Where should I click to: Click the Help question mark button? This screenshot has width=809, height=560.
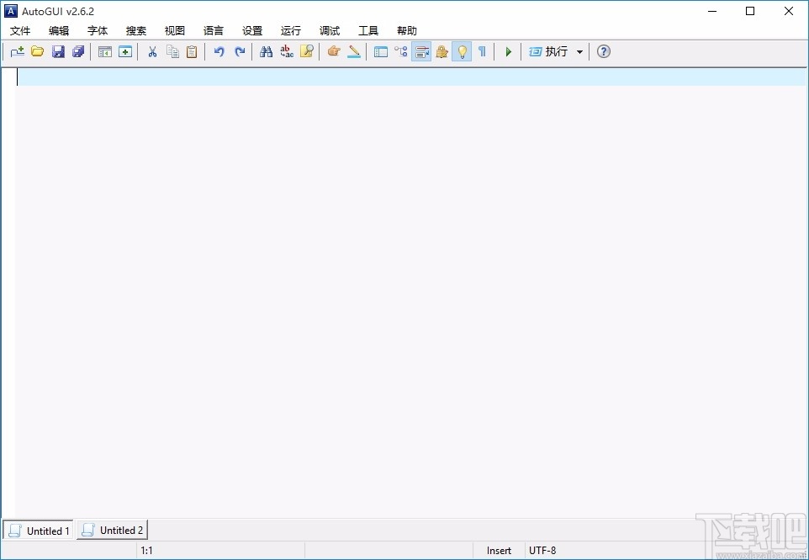[x=603, y=51]
